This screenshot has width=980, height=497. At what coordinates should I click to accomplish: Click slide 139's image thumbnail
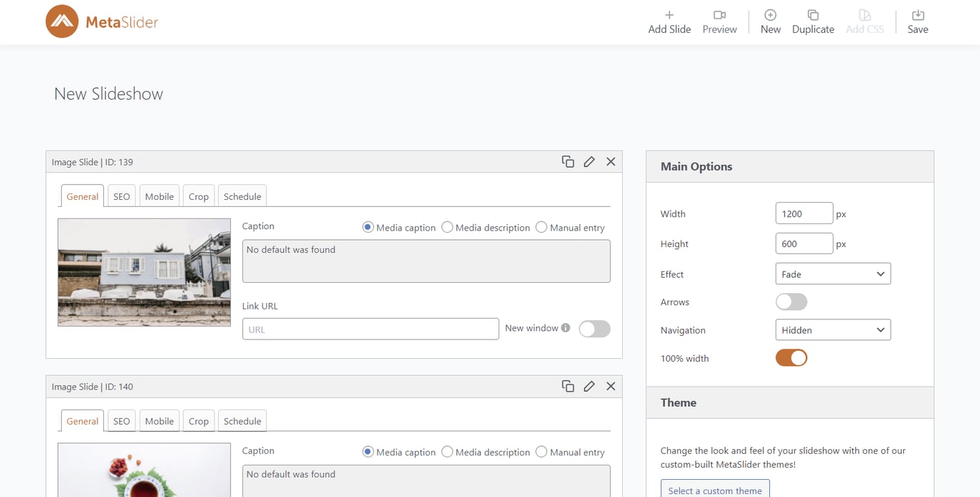click(x=143, y=272)
